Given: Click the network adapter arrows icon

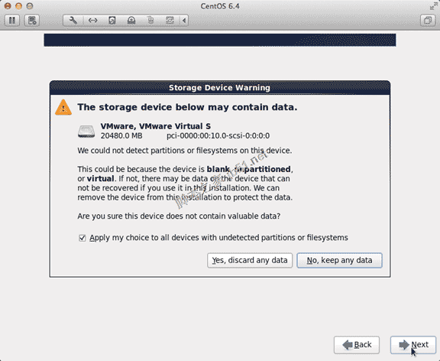Looking at the screenshot, I should [x=92, y=21].
